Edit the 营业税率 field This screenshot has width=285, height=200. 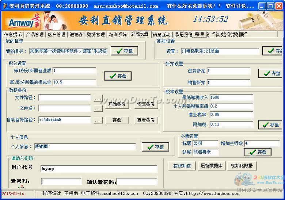tap(232, 115)
